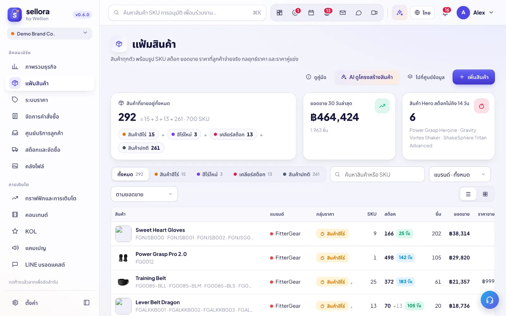Click the package icon beside แฟ้มสินค้า heading
This screenshot has height=316, width=506.
click(119, 44)
